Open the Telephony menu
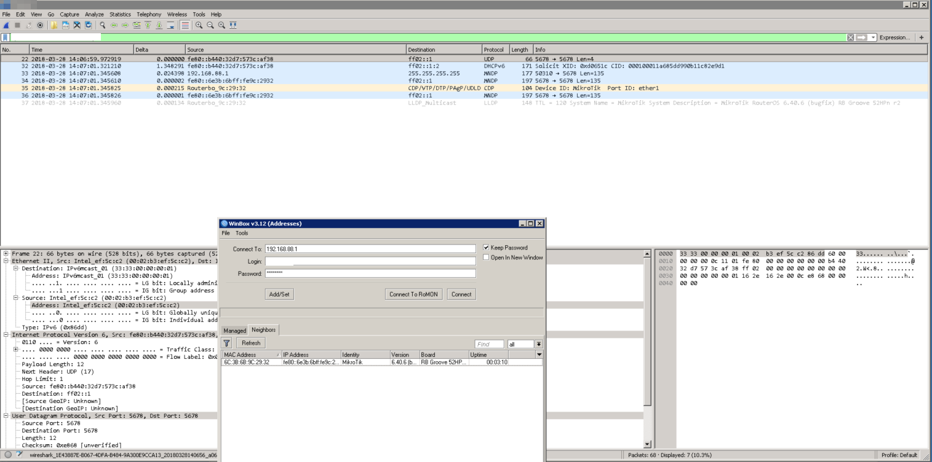The image size is (932, 462). [149, 14]
